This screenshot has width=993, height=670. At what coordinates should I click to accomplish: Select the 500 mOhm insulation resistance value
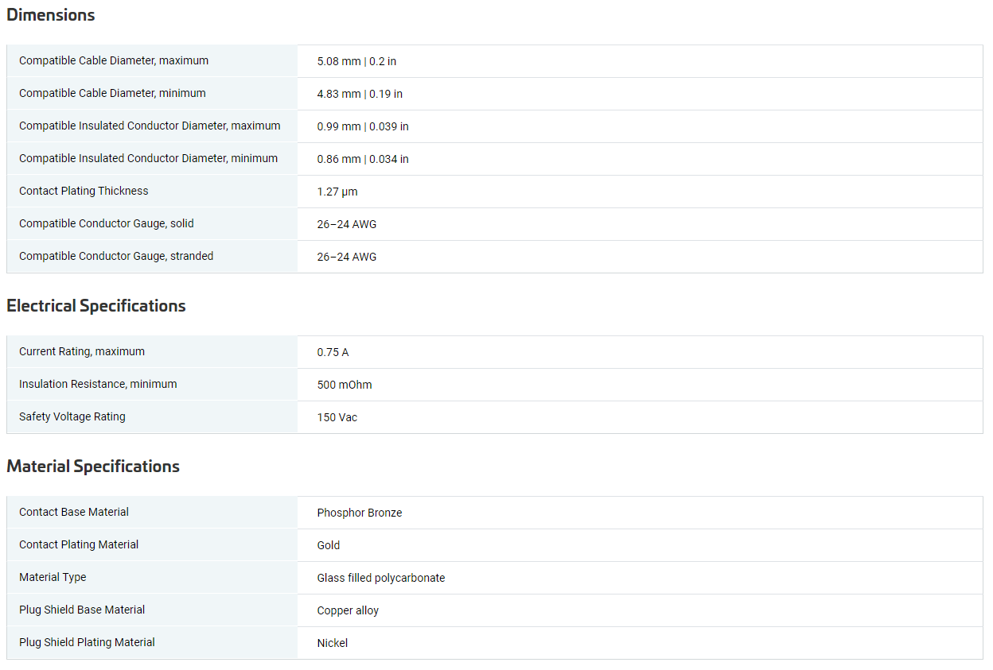click(x=345, y=385)
